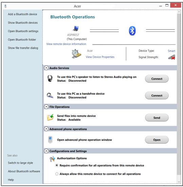Open Help in sidebar
Viewport: 183px width, 187px height.
(11, 180)
